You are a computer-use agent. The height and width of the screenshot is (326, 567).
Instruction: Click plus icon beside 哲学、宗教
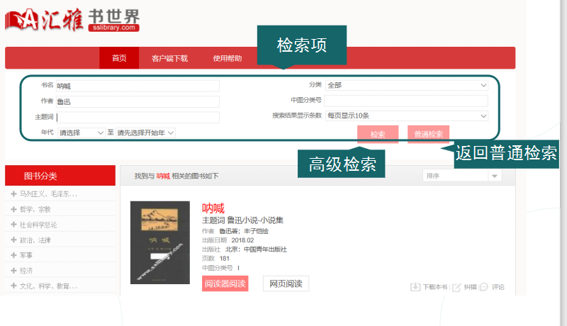point(13,209)
